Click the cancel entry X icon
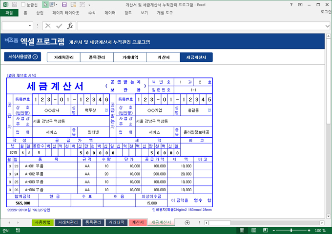The width and height of the screenshot is (332, 234). pos(48,26)
